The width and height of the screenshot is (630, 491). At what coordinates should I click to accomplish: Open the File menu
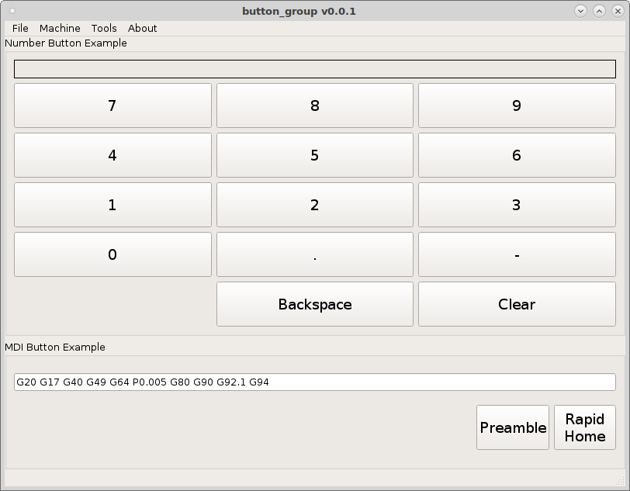20,28
